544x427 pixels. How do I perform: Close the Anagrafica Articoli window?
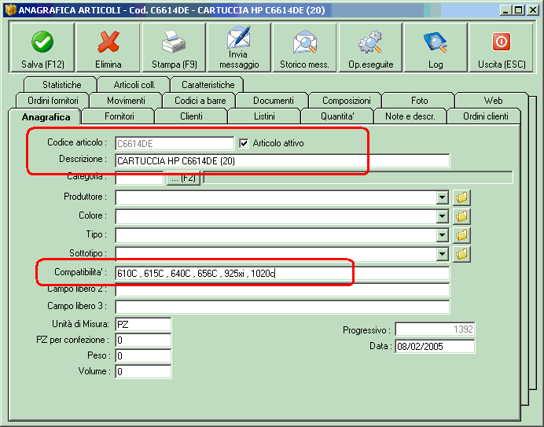[532, 10]
